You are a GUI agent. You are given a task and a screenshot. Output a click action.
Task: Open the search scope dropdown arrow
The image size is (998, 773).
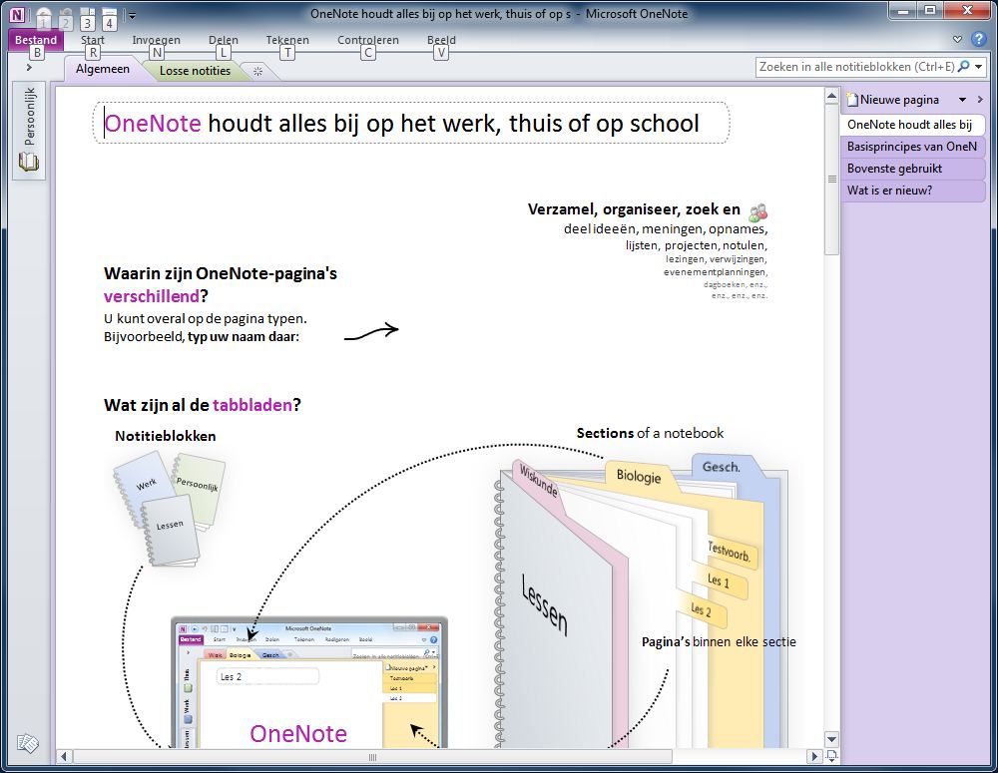pos(978,67)
